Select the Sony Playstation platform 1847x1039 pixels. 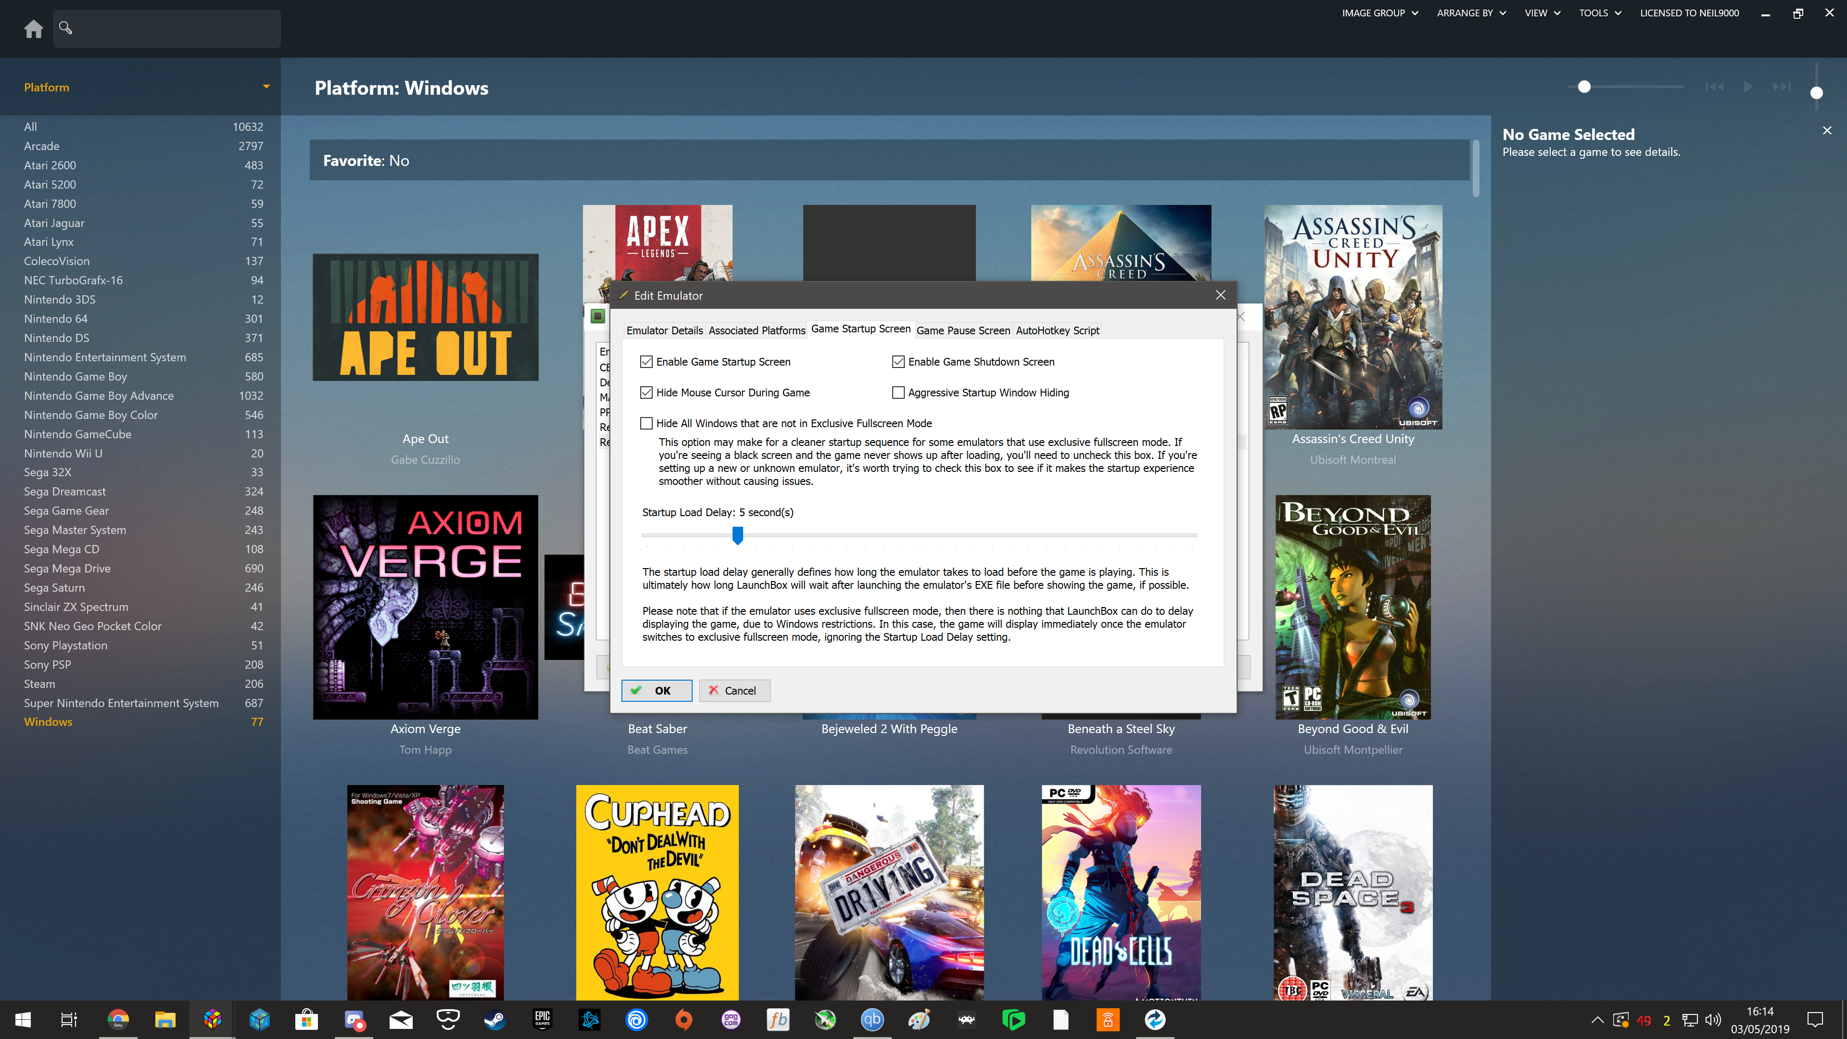click(143, 646)
